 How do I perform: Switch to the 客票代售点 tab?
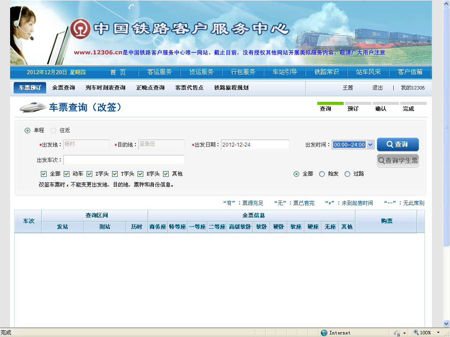pos(189,88)
